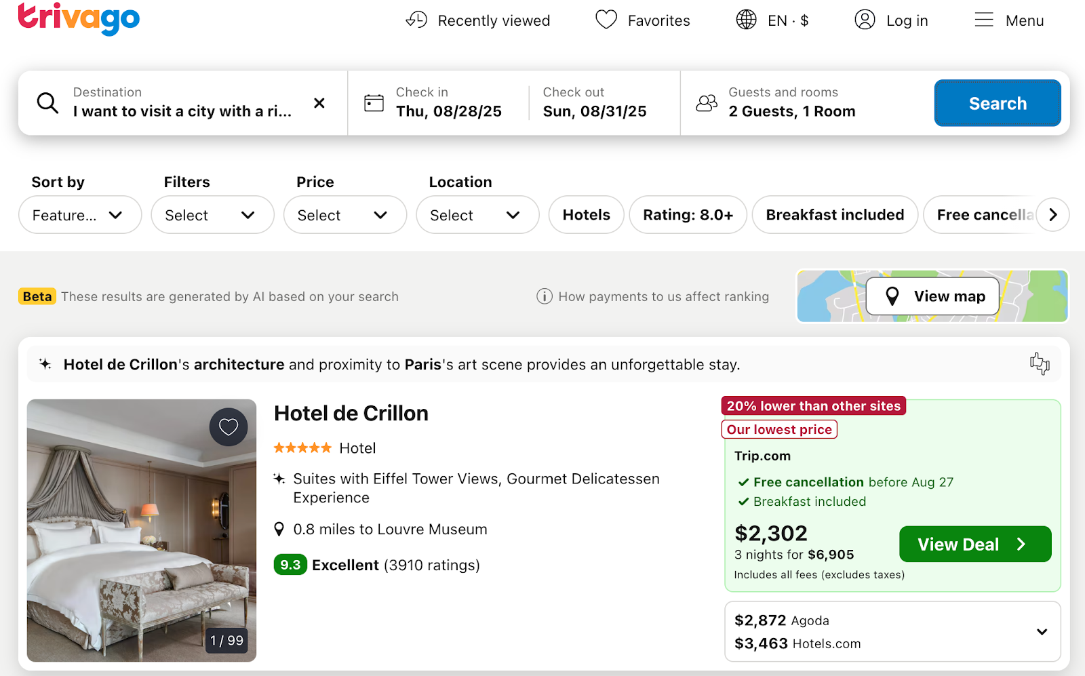1085x676 pixels.
Task: Click 0.8 miles to Louvre Museum
Action: coord(390,530)
